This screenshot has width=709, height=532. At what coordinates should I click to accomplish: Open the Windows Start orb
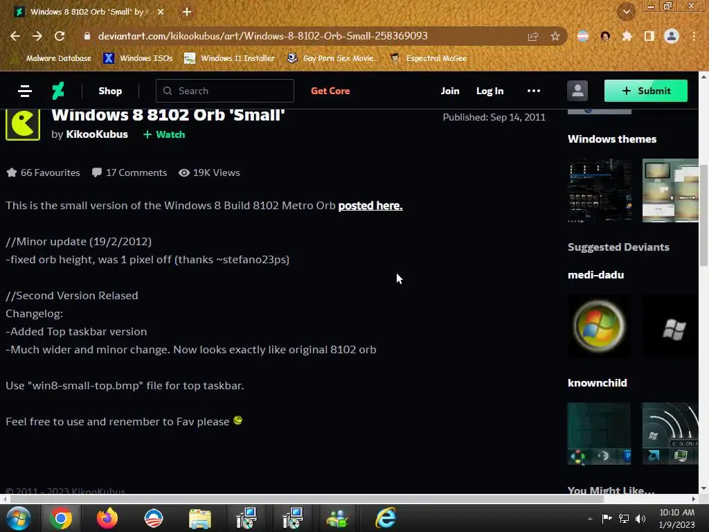coord(18,518)
